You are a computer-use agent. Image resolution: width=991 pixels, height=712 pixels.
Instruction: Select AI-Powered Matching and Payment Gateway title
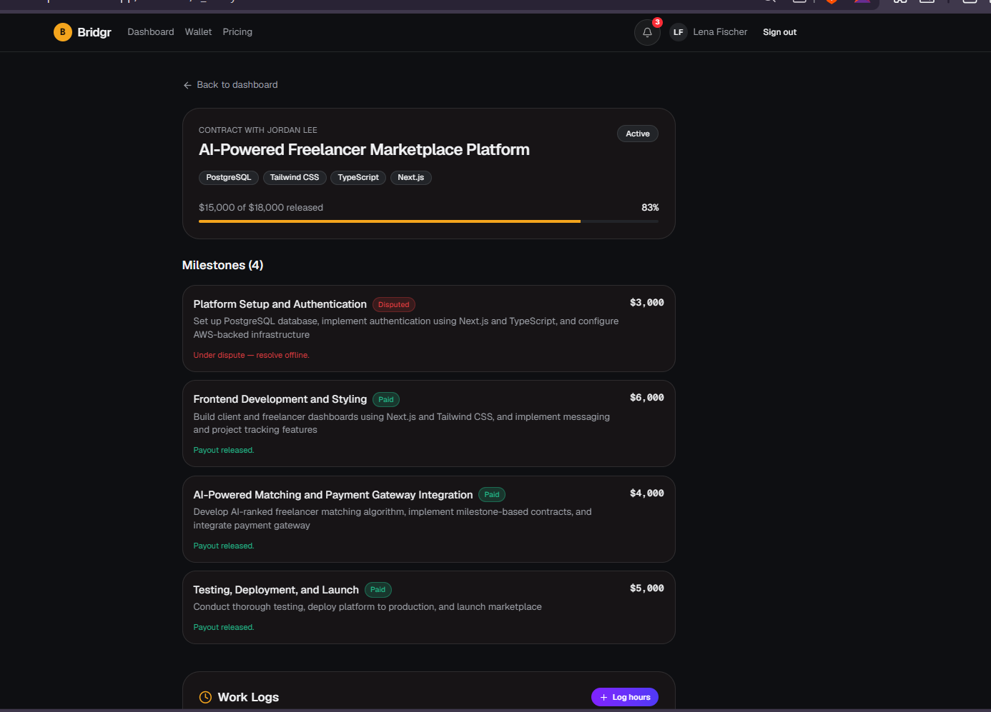[333, 495]
